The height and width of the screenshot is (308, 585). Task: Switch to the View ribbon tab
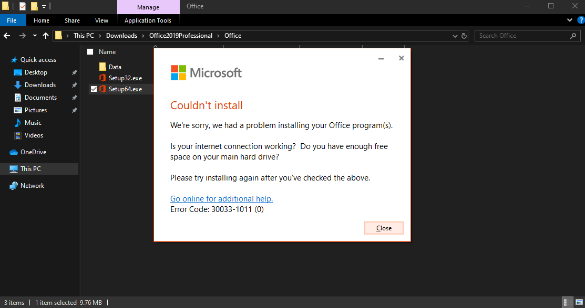(x=101, y=20)
